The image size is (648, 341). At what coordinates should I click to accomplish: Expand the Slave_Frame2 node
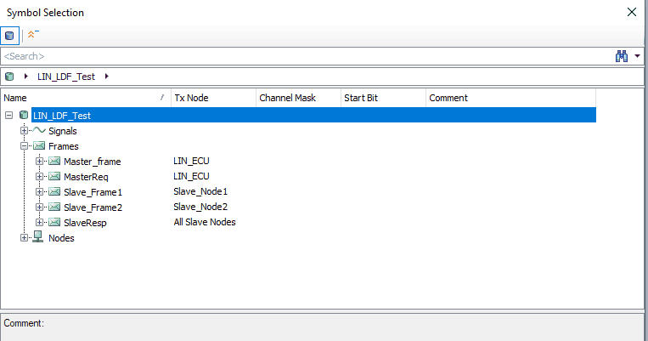(39, 207)
